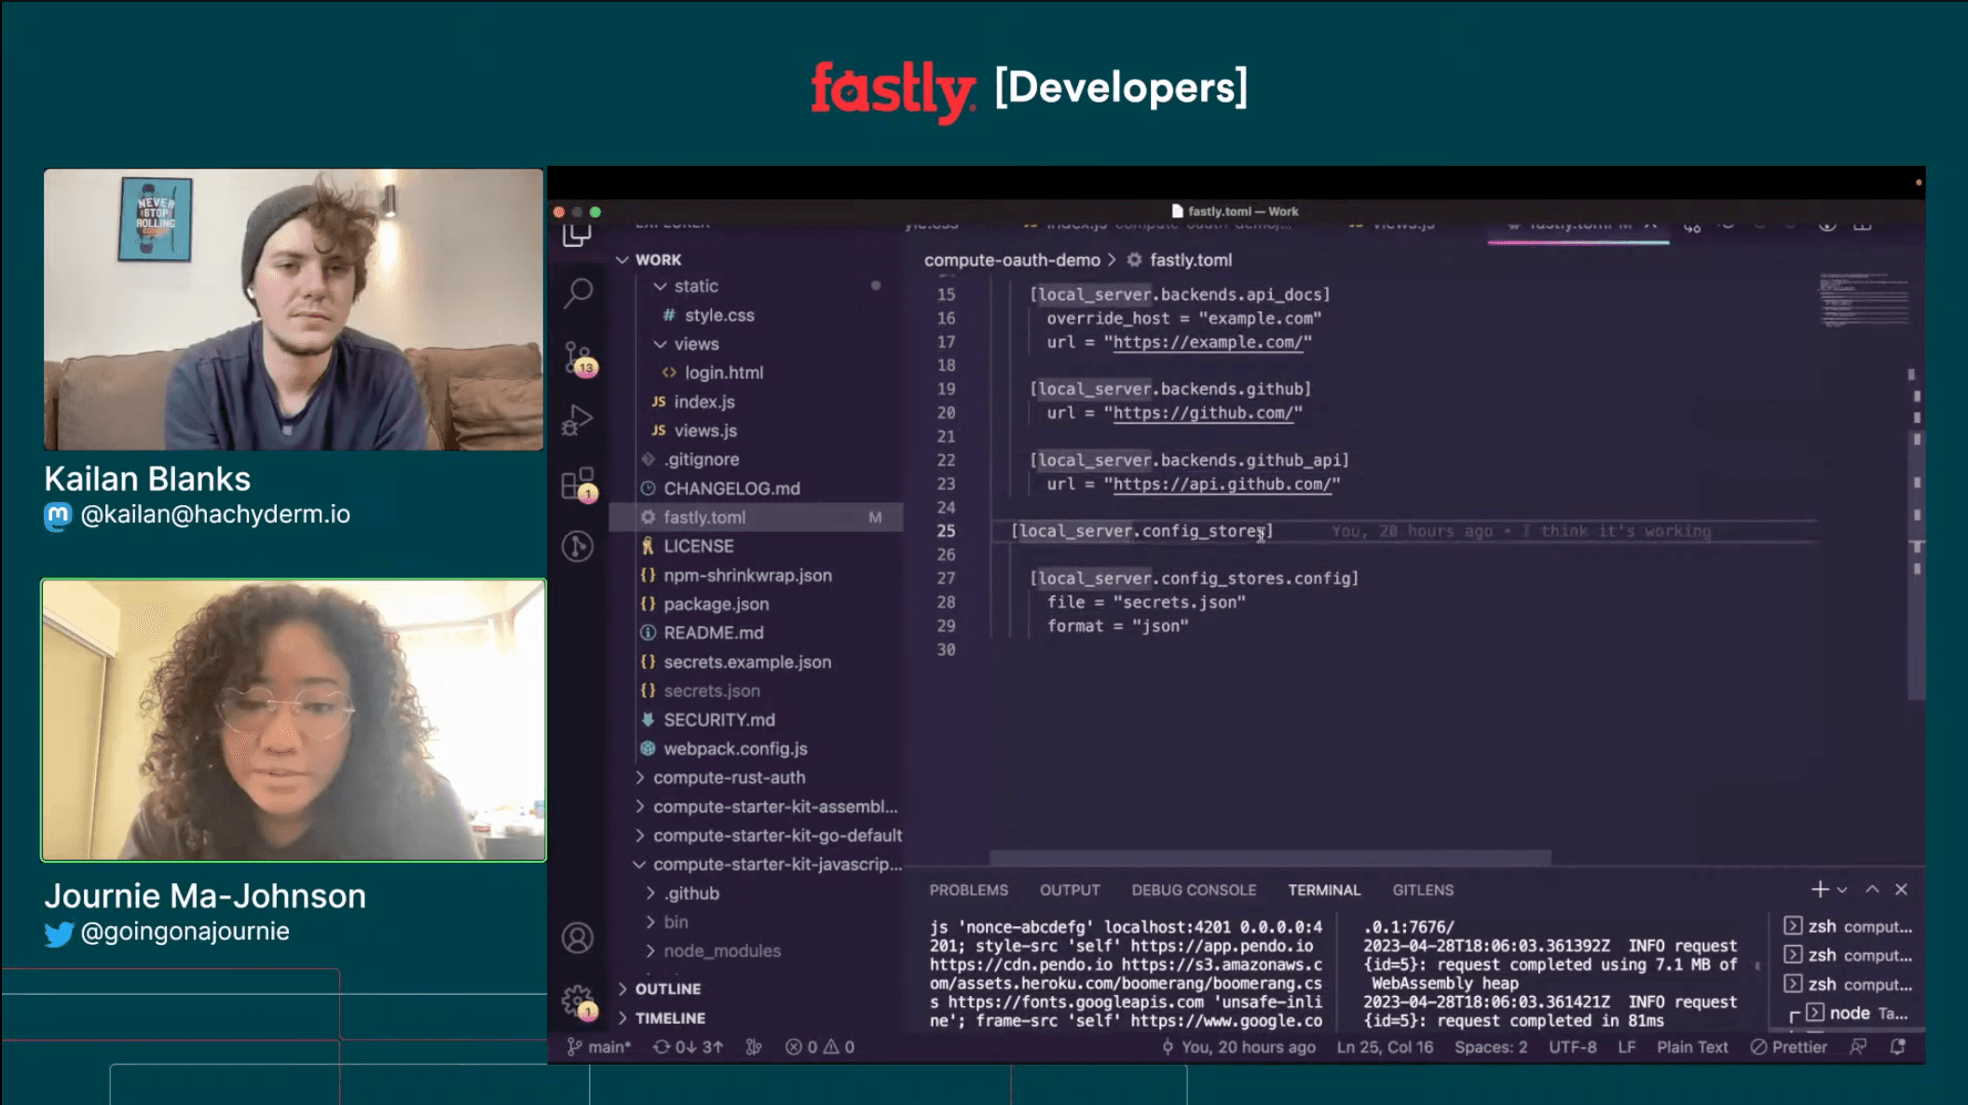The height and width of the screenshot is (1105, 1968).
Task: Synchronize changes 0 down 3 up
Action: (689, 1047)
